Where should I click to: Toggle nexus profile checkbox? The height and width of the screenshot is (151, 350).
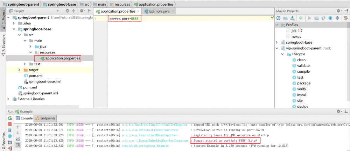[288, 36]
